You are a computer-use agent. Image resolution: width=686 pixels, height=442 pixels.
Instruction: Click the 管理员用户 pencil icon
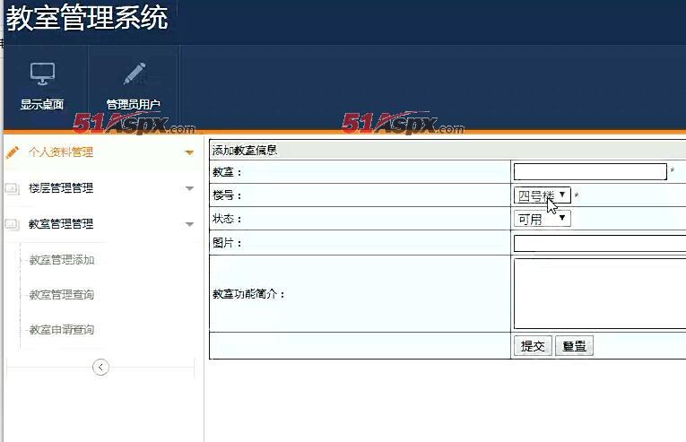pos(135,74)
